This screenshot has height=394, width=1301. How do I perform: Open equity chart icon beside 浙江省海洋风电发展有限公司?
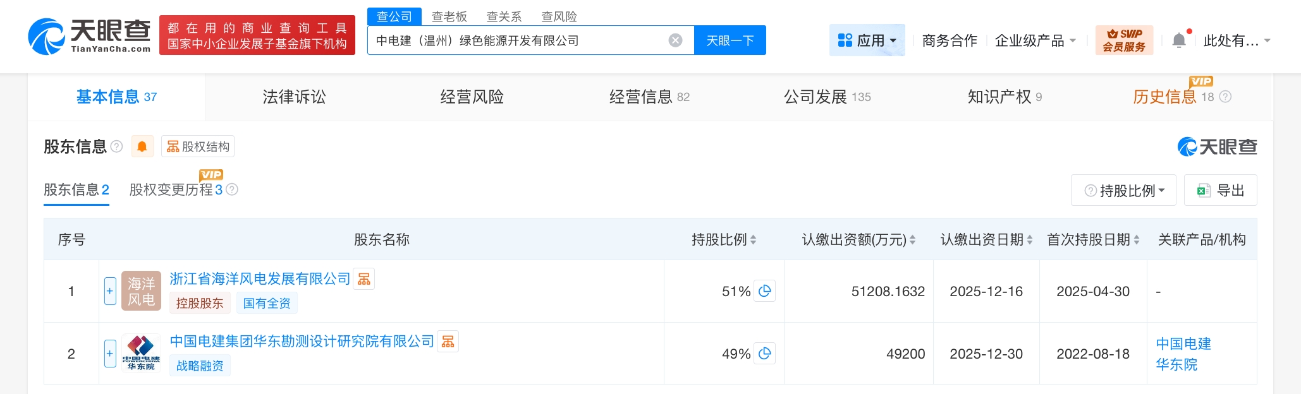click(364, 279)
